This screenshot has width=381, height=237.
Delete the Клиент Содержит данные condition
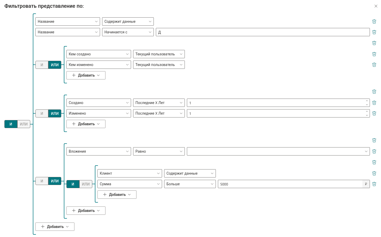tap(374, 173)
